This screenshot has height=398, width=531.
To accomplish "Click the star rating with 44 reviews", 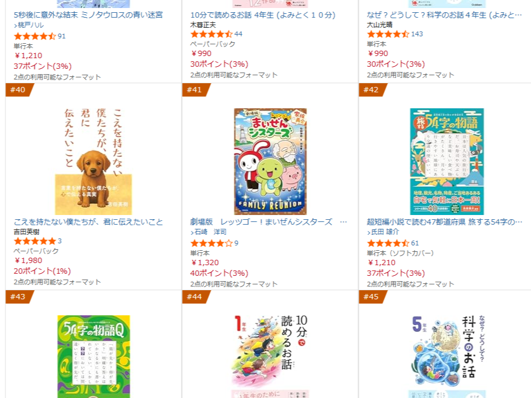I will coord(212,34).
